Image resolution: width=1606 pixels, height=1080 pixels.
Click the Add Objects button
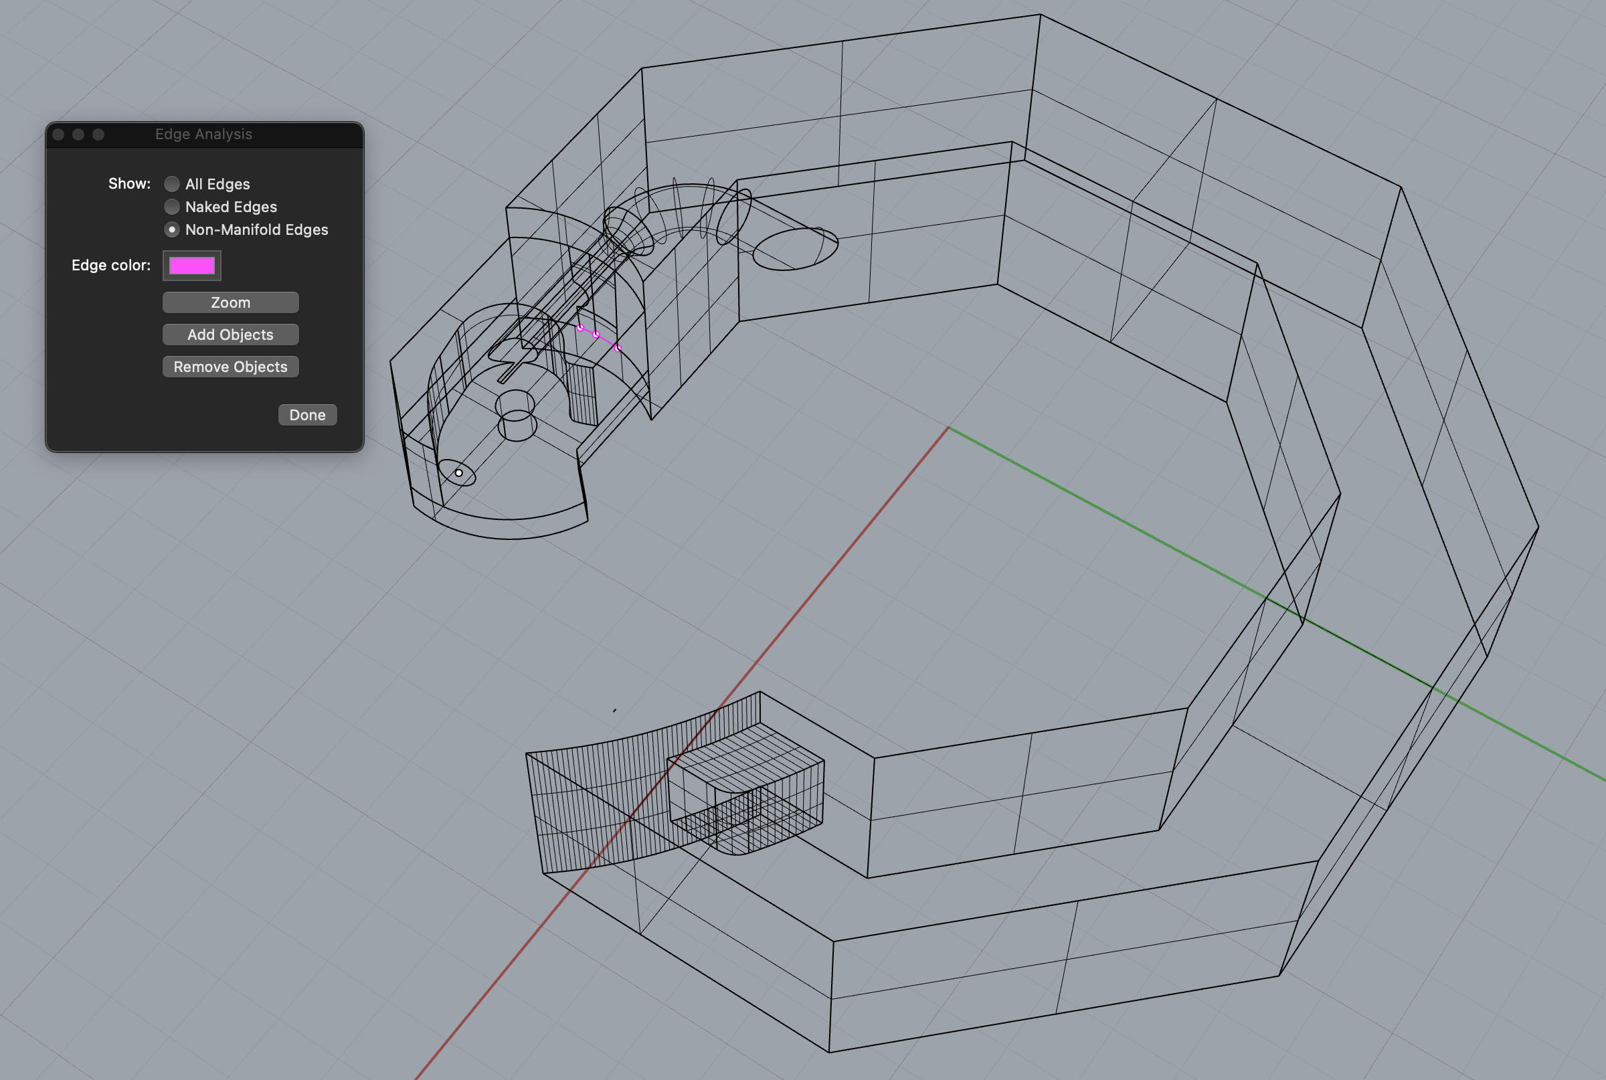click(x=230, y=335)
